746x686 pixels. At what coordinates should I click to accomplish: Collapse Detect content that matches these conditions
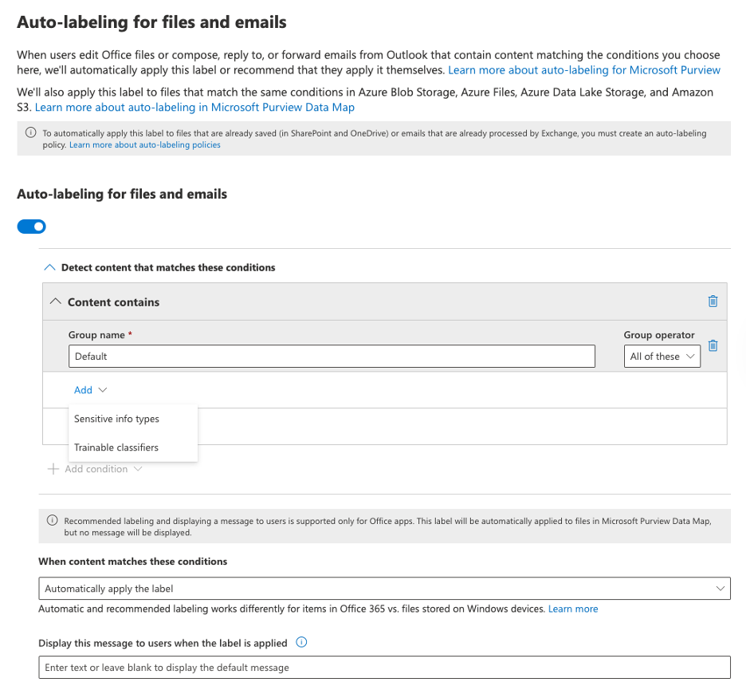(x=50, y=268)
